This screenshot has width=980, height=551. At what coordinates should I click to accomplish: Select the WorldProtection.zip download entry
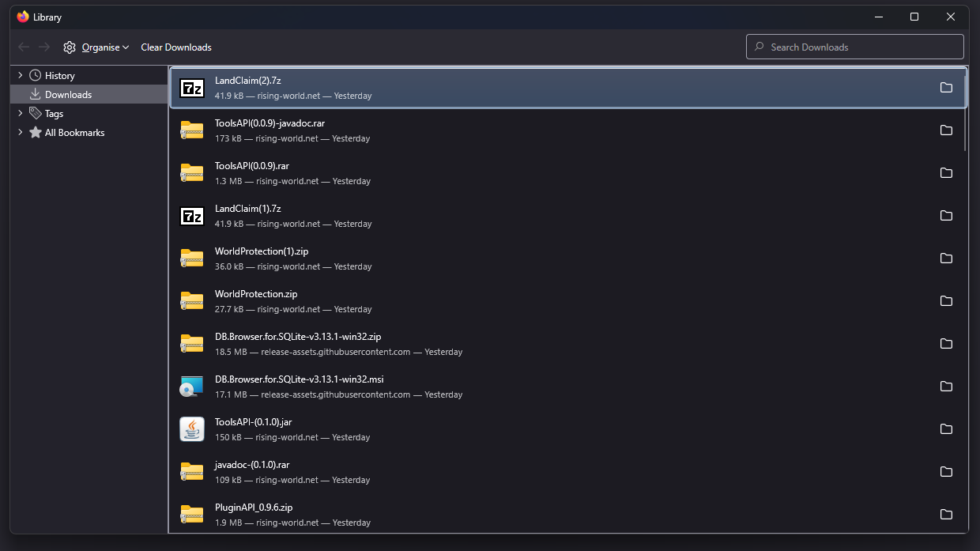pyautogui.click(x=474, y=301)
